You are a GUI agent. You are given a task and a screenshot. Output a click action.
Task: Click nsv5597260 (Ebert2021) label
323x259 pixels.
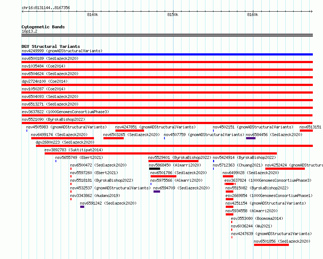click(94, 173)
